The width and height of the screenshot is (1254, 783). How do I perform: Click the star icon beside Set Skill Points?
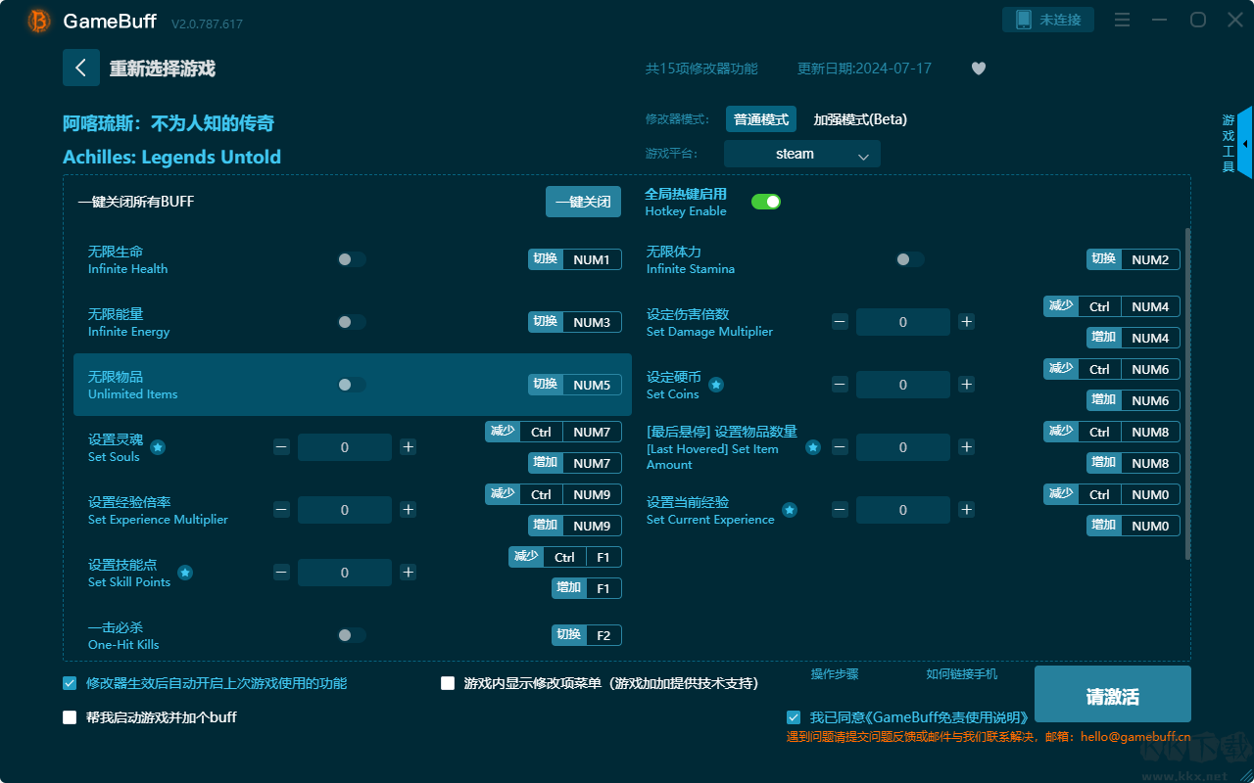click(185, 573)
